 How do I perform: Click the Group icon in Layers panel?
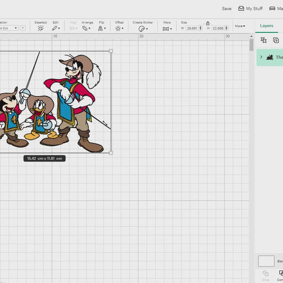[x=263, y=40]
